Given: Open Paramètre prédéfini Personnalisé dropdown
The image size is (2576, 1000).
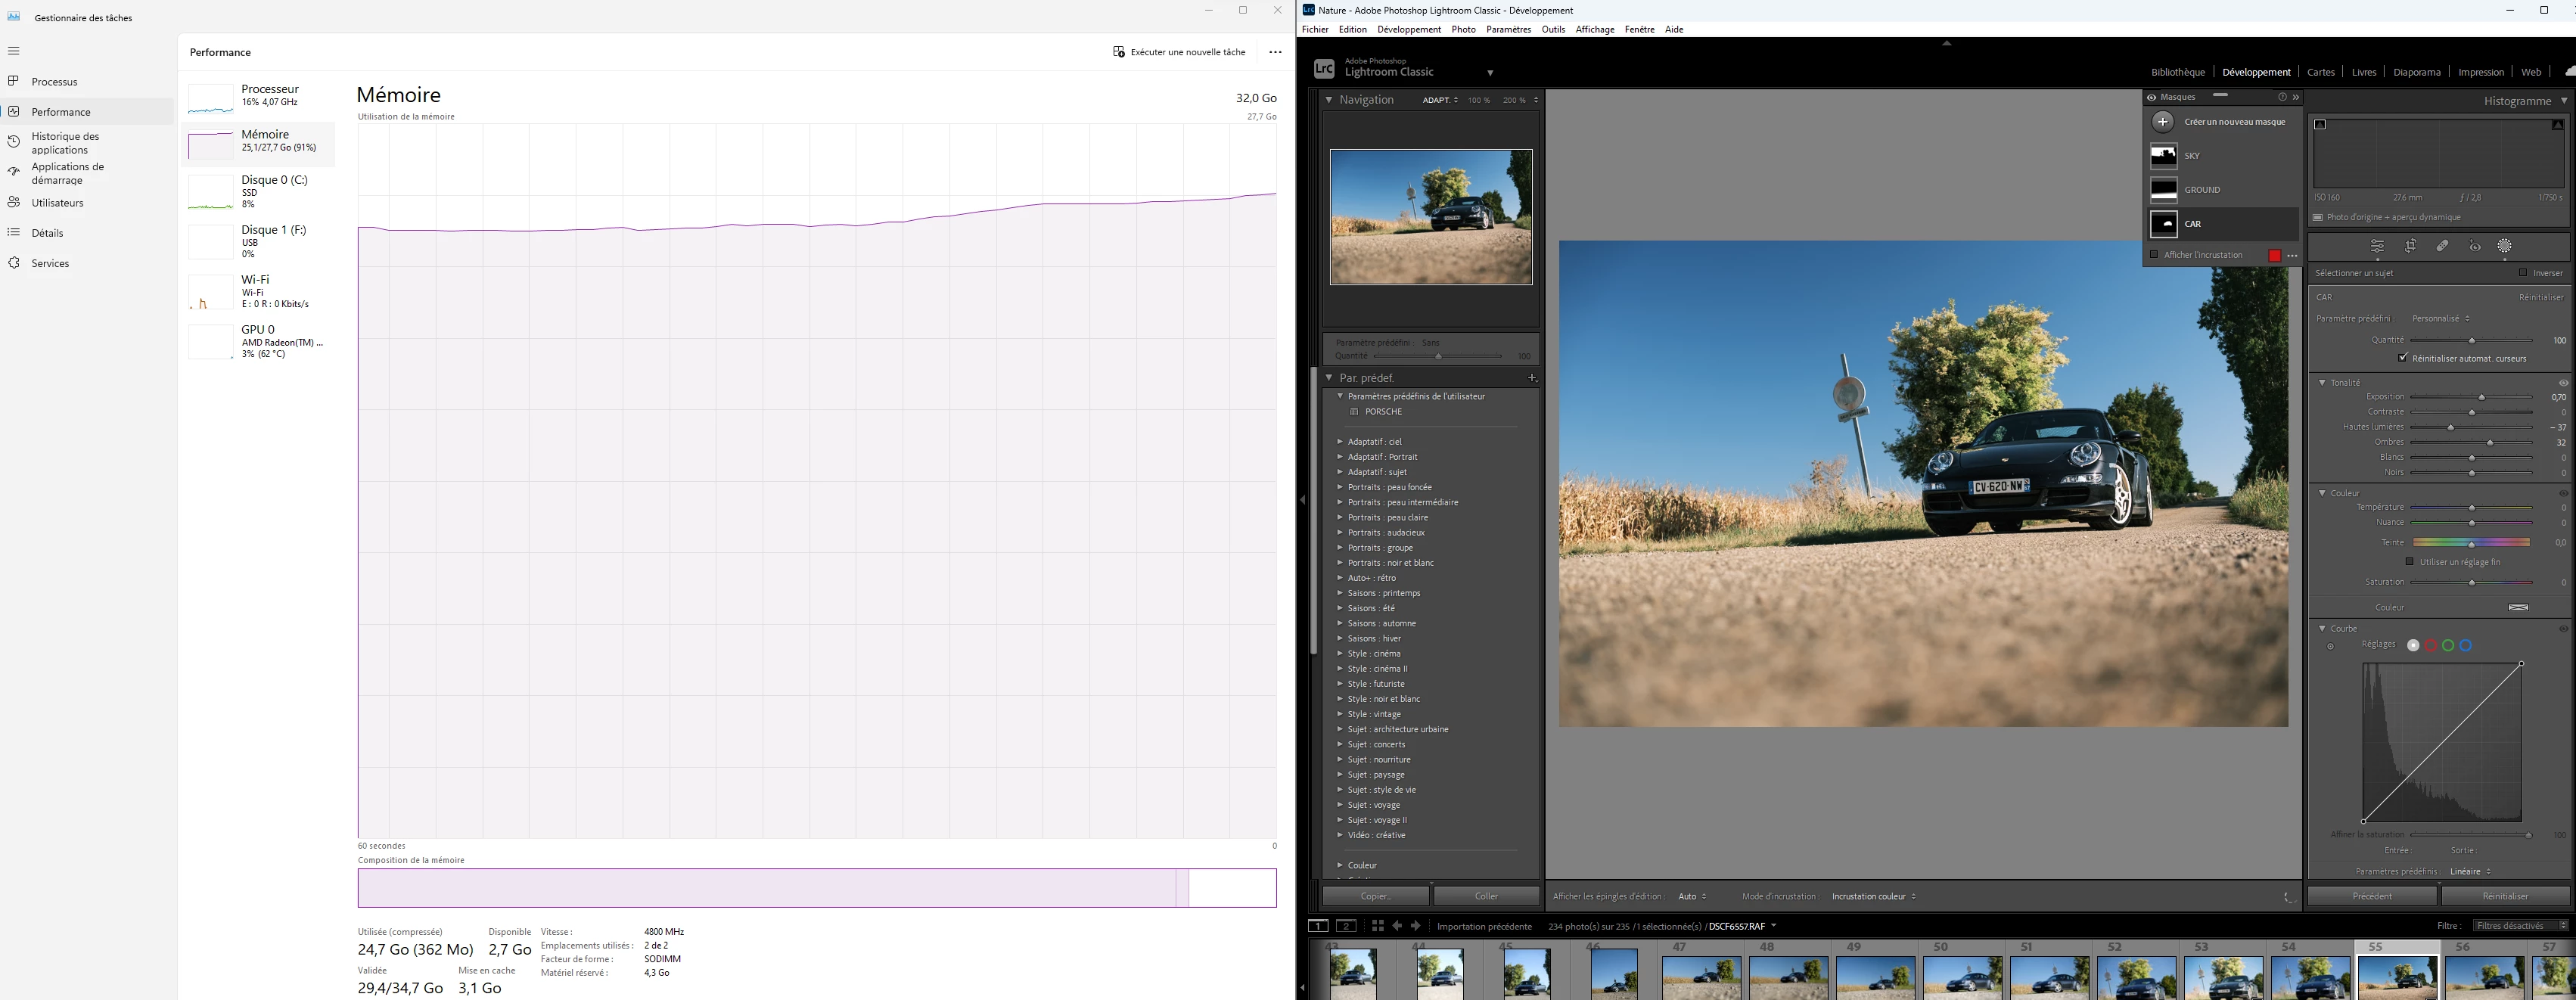Looking at the screenshot, I should (2440, 319).
